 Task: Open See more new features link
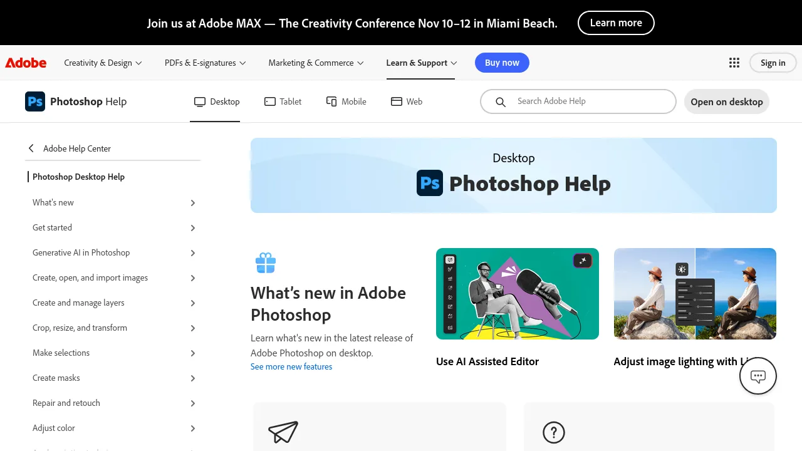[x=291, y=366]
